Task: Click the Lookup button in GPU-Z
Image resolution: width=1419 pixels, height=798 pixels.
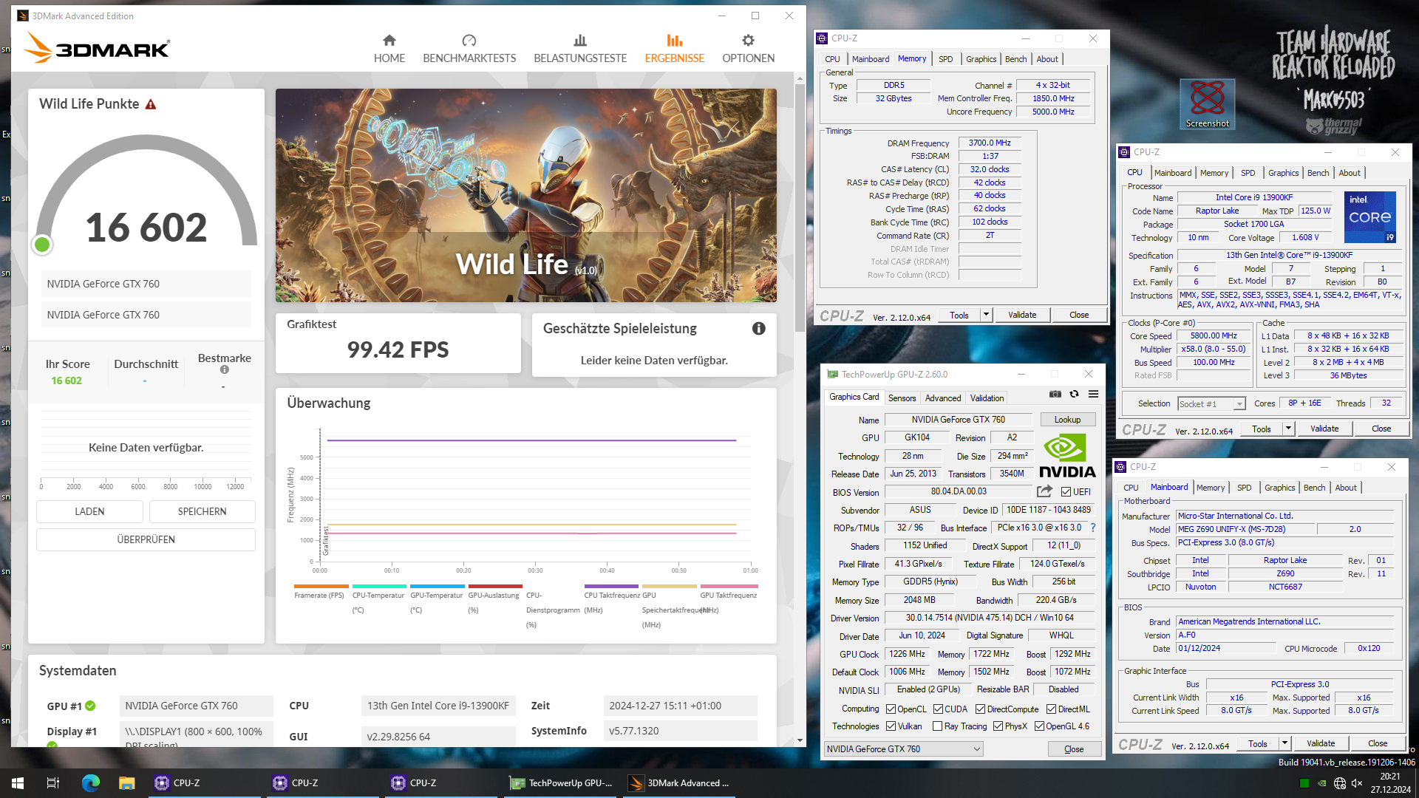Action: (x=1067, y=420)
